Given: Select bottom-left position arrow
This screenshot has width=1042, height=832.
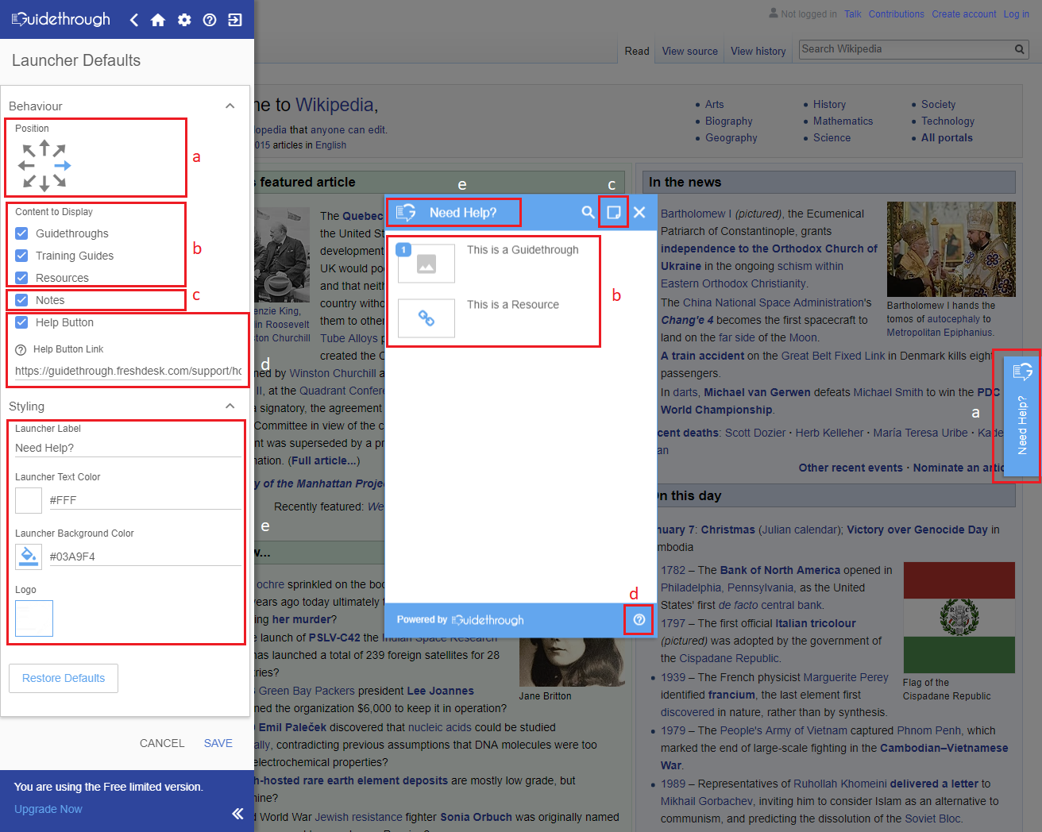Looking at the screenshot, I should (x=29, y=182).
